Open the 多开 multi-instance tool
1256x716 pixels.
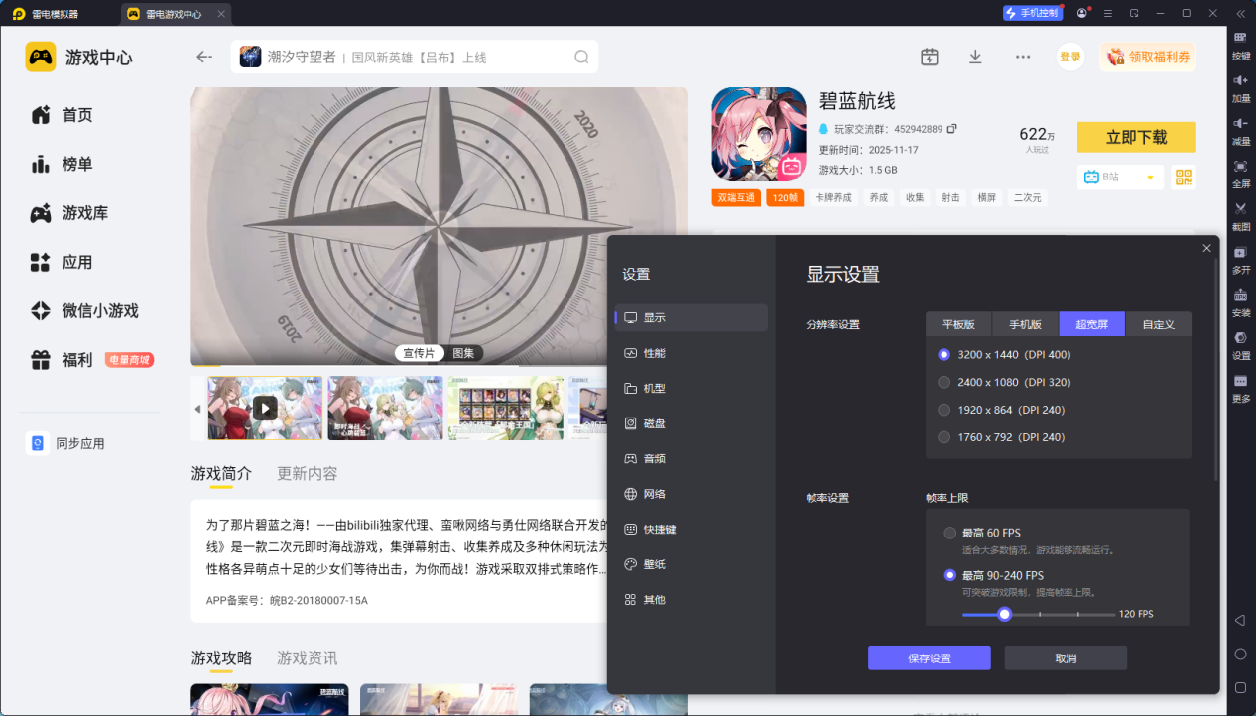(x=1240, y=258)
